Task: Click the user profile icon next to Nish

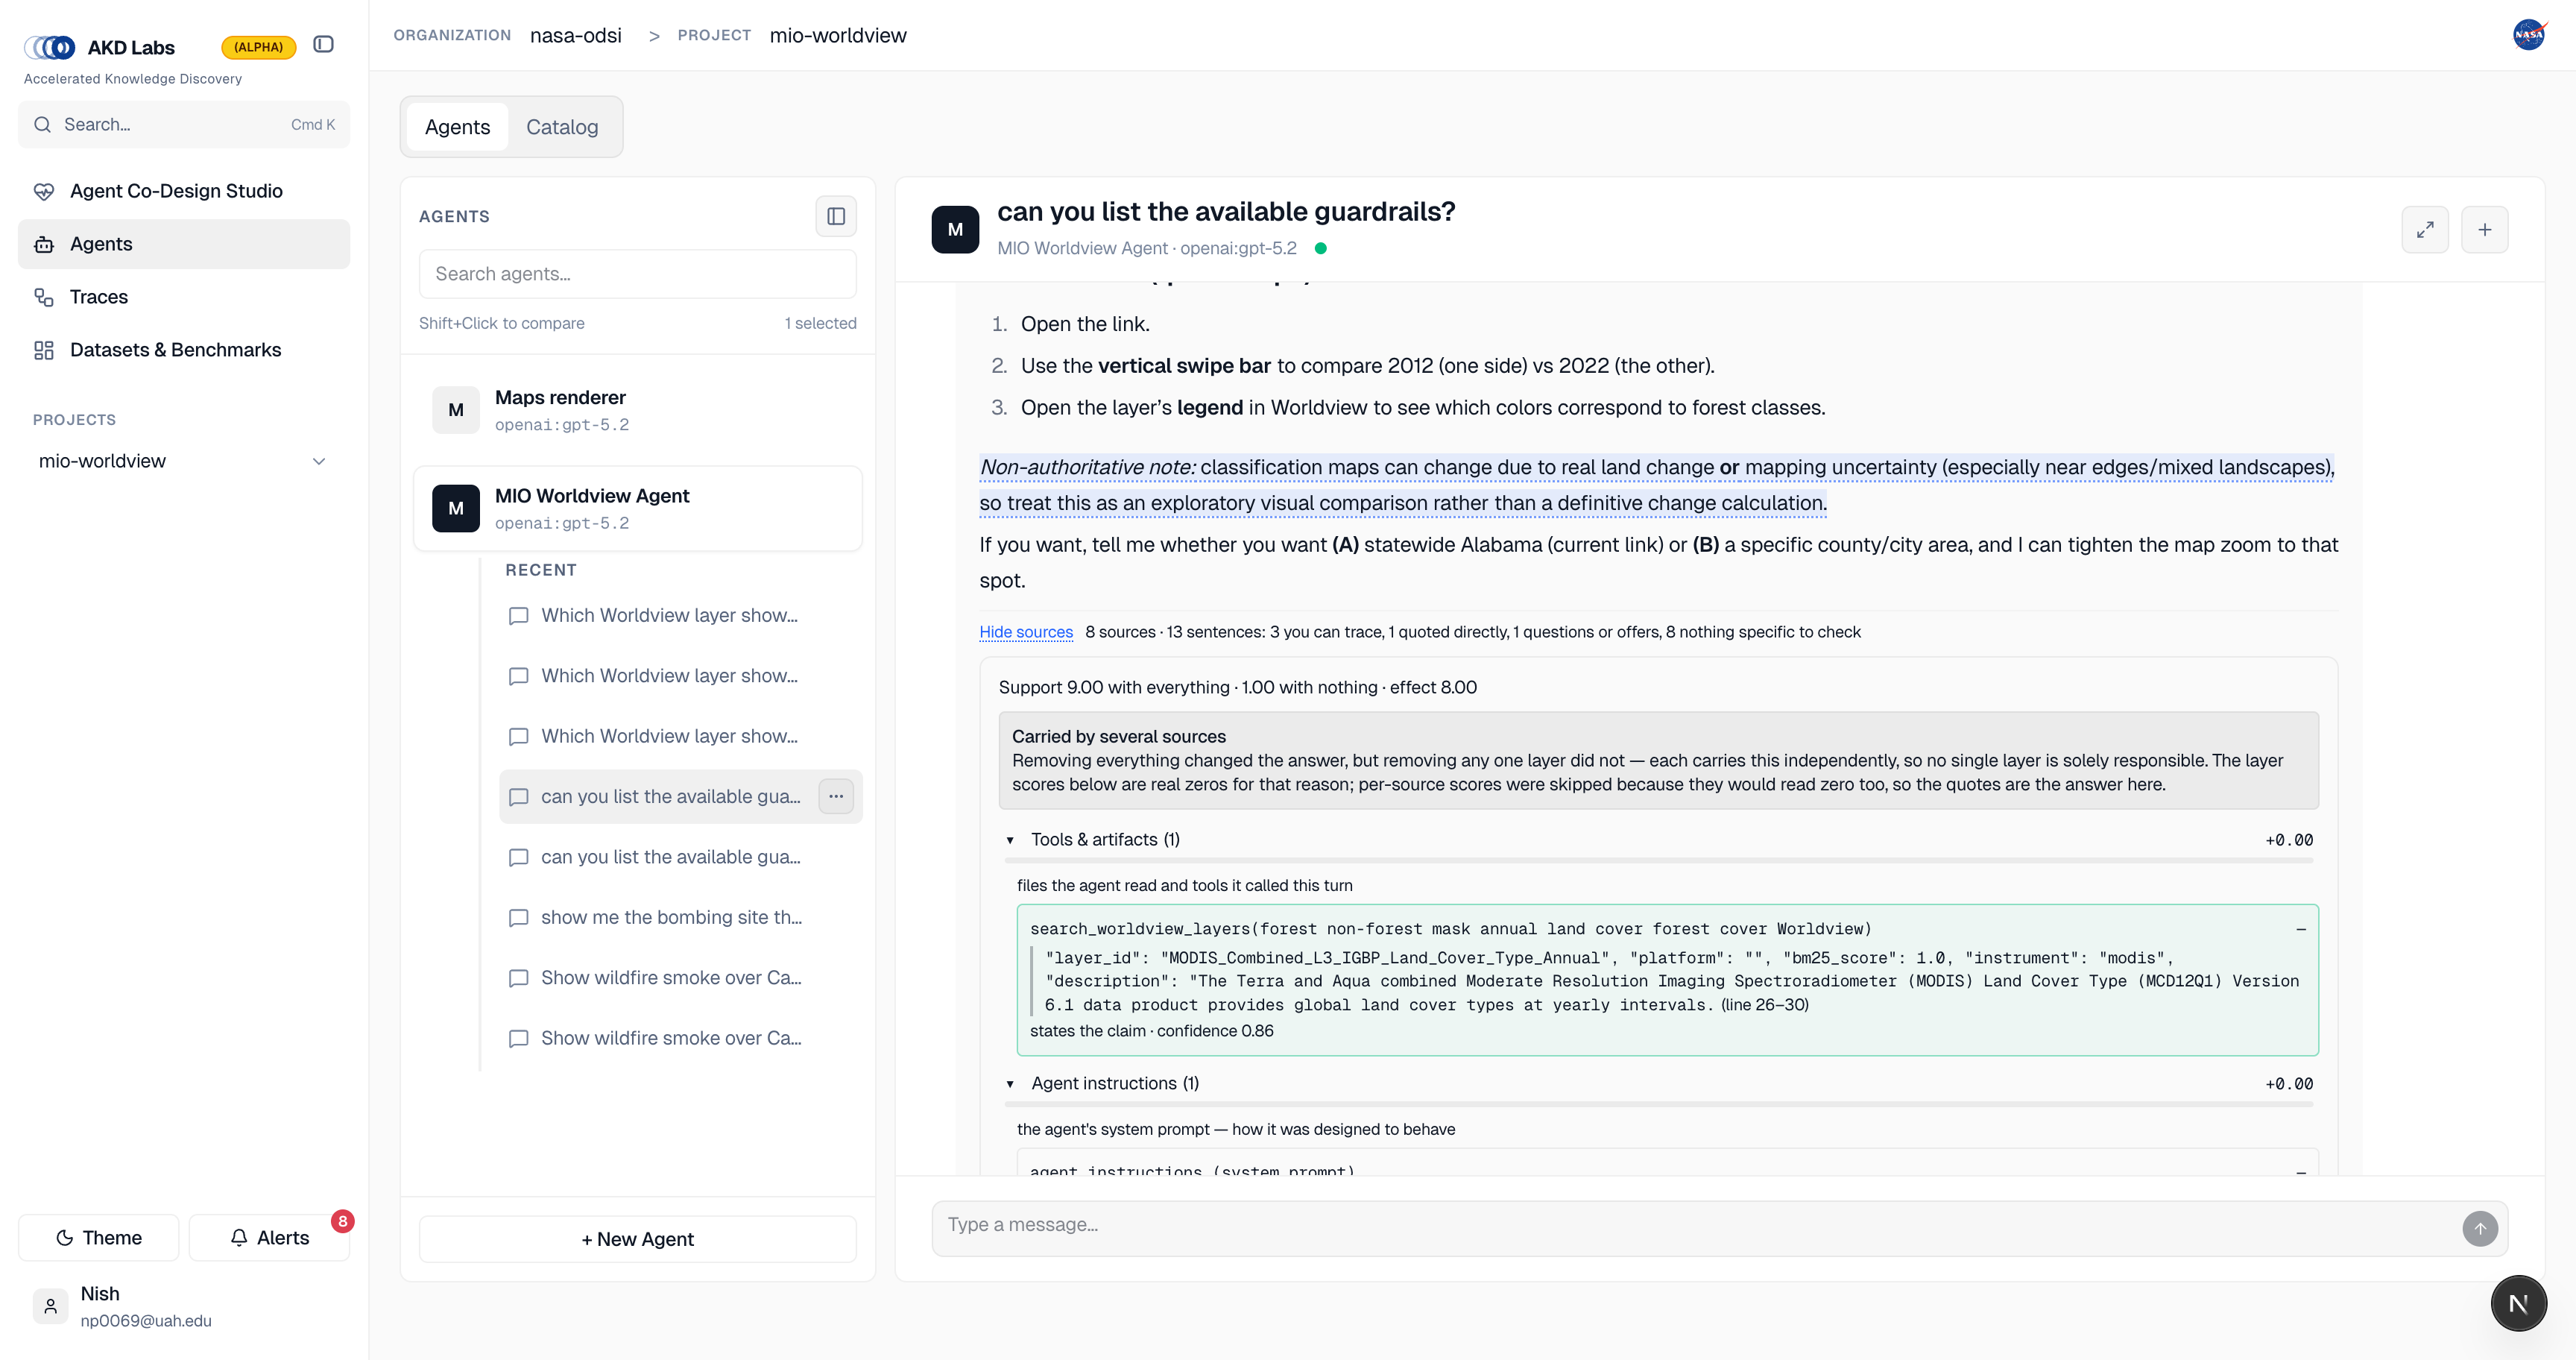Action: click(x=51, y=1306)
